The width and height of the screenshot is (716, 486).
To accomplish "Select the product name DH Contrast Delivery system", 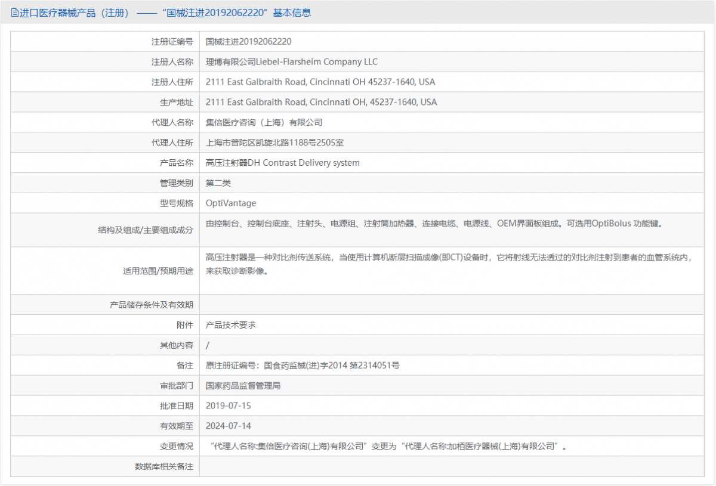I will (282, 162).
